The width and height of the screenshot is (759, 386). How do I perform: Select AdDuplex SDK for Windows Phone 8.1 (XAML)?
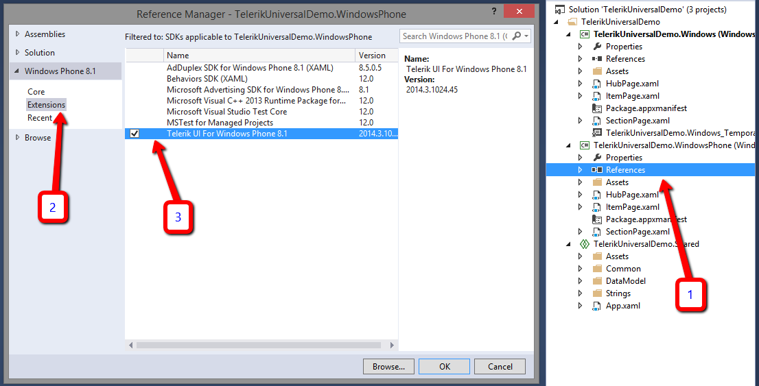[x=261, y=68]
